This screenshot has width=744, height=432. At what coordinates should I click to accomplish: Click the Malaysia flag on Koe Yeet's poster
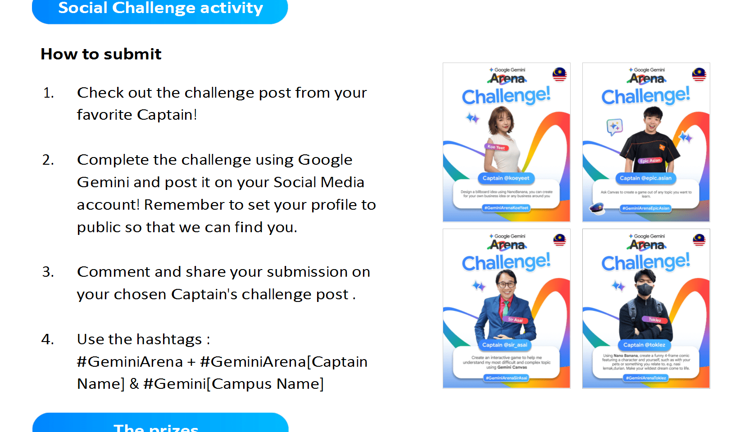click(x=559, y=74)
